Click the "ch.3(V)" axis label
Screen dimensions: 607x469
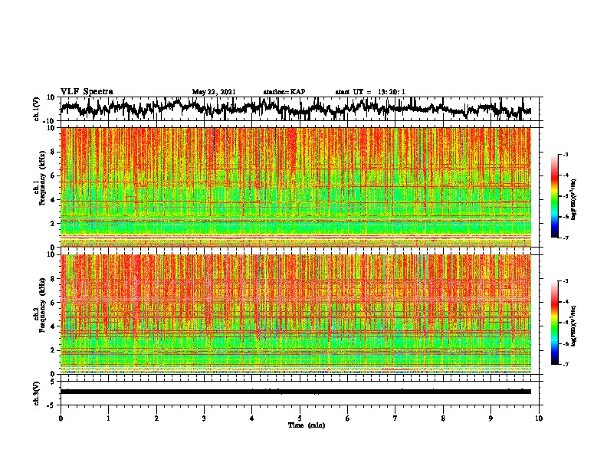(37, 393)
